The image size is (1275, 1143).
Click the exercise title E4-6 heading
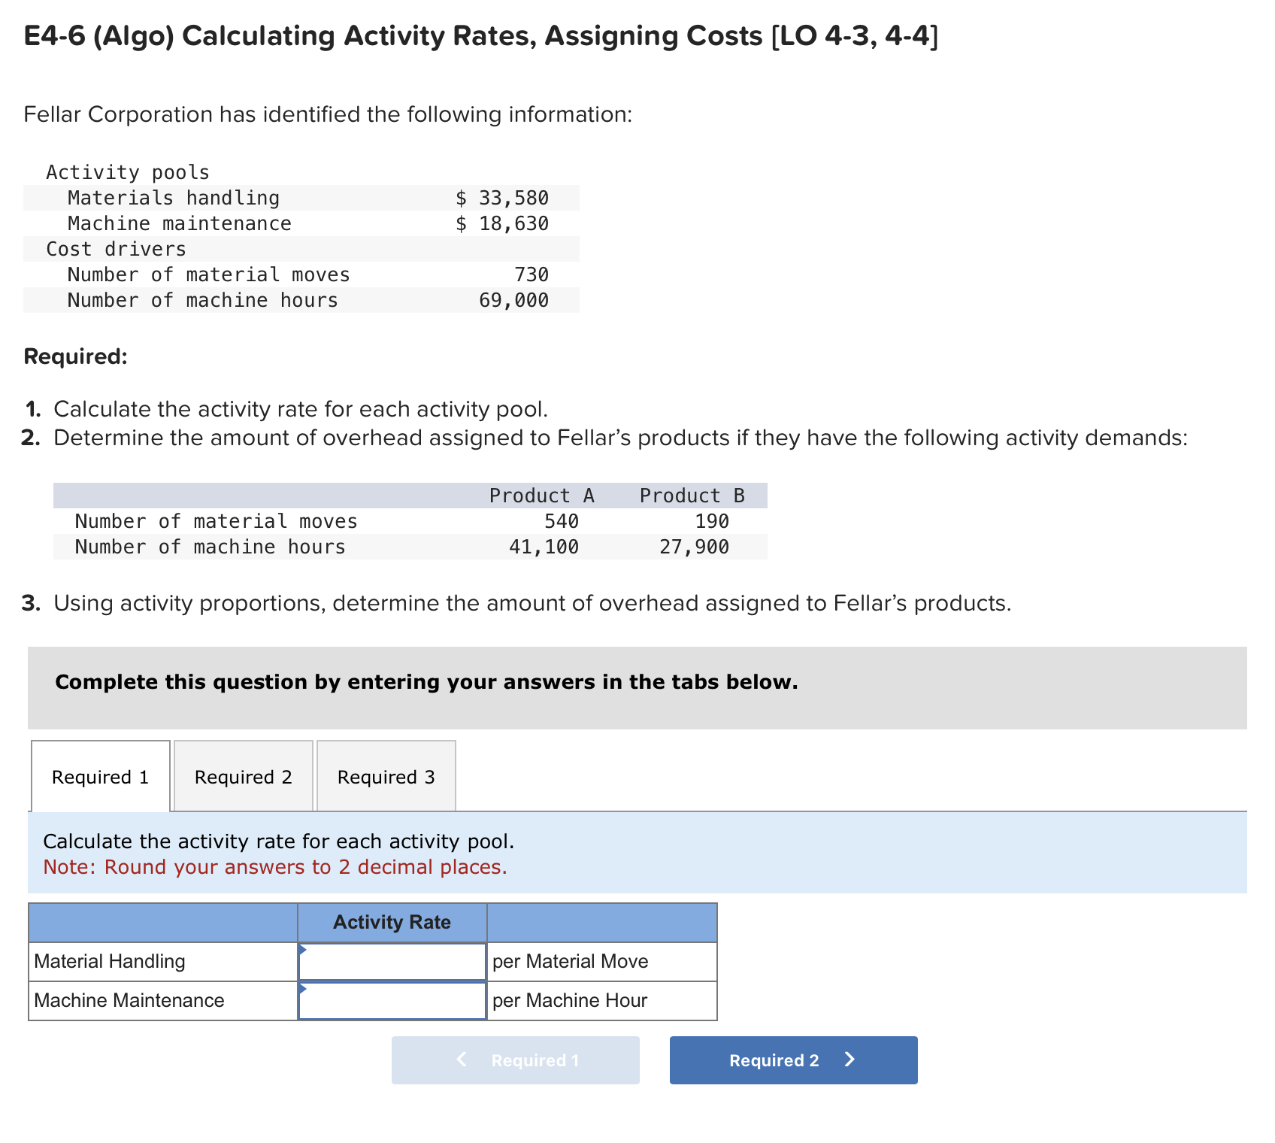(479, 35)
